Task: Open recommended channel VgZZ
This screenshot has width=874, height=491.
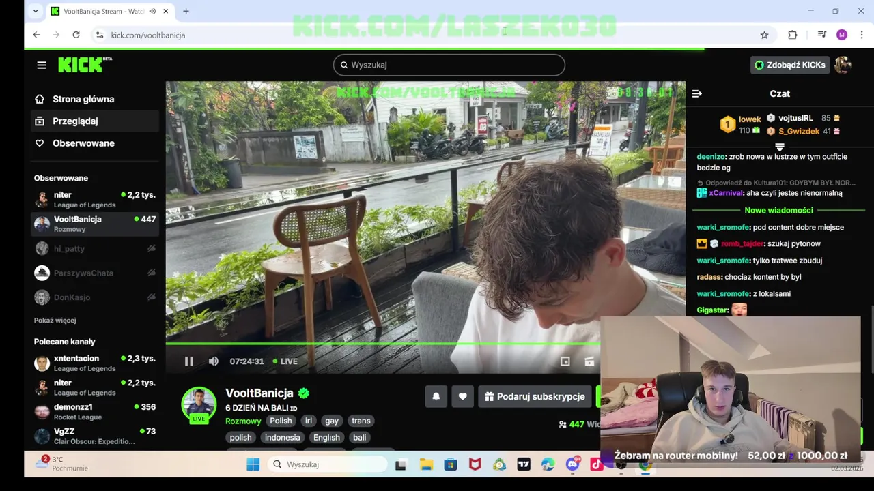Action: click(95, 436)
